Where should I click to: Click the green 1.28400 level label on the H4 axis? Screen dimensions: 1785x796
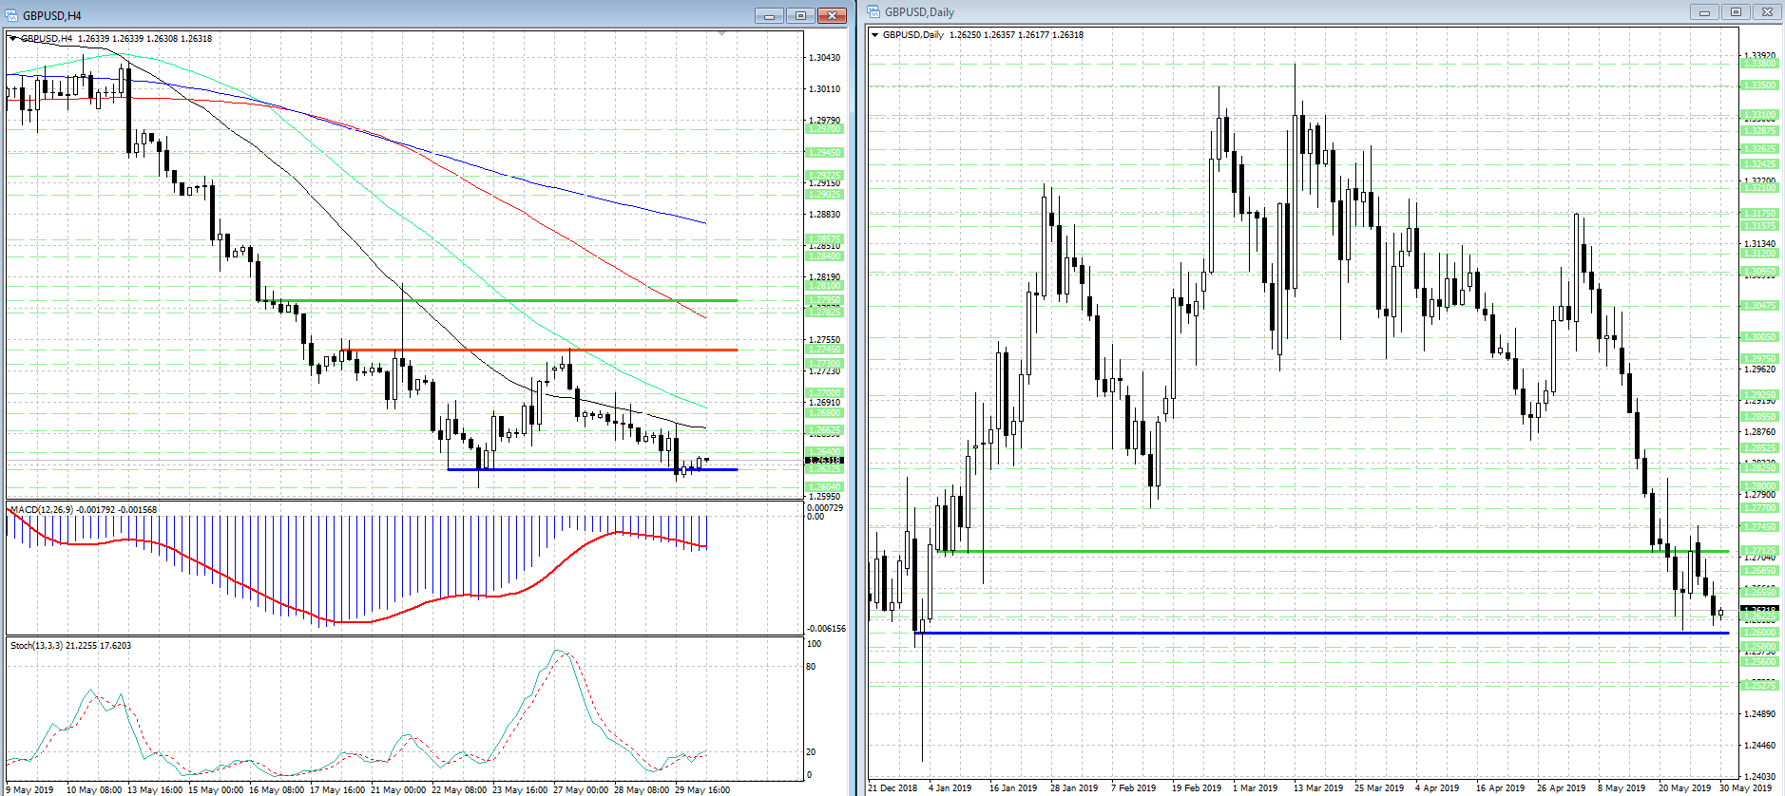coord(824,256)
